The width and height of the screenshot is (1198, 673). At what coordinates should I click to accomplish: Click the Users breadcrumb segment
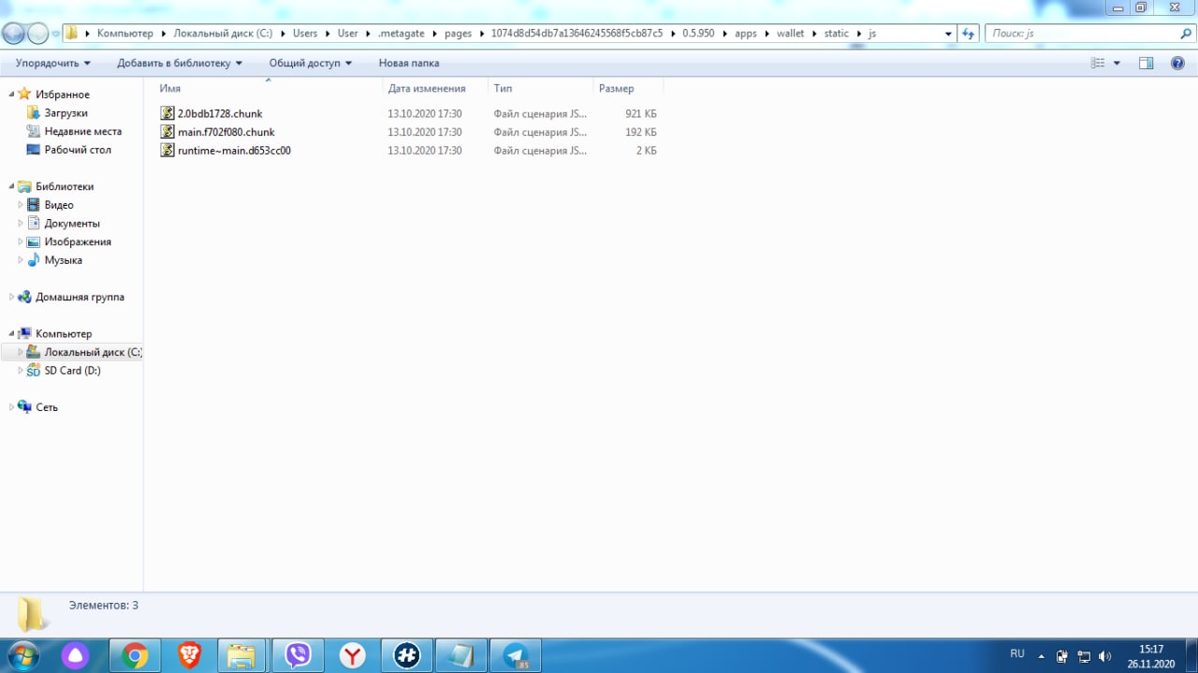[305, 34]
